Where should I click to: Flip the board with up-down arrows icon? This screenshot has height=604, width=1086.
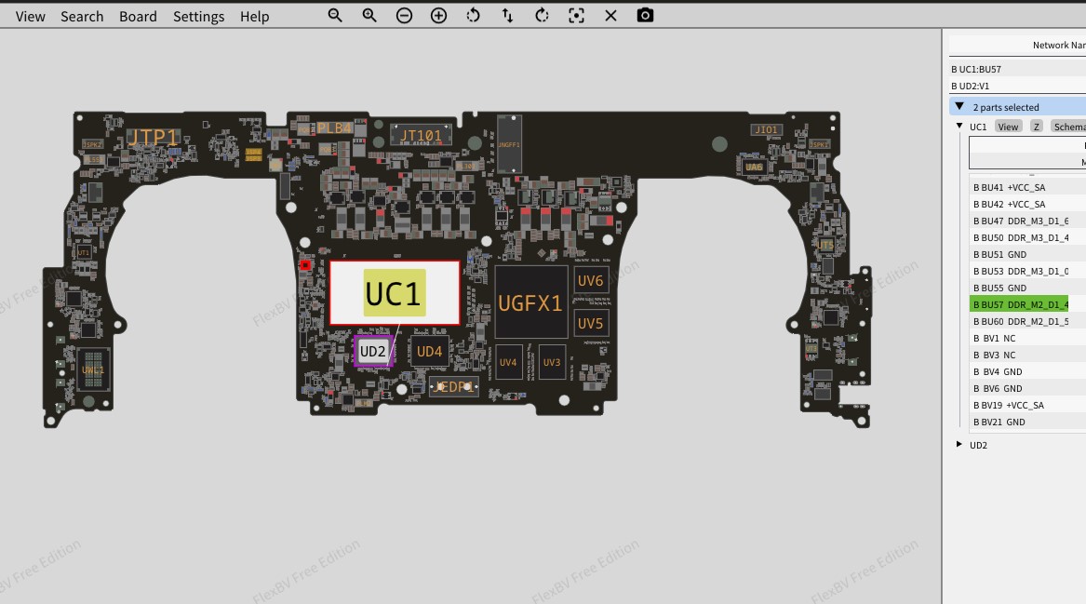[x=508, y=15]
